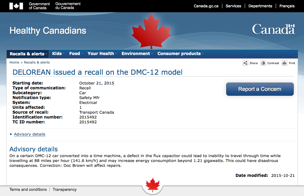
Task: Jump to the Advisory details anchor link
Action: [x=29, y=134]
